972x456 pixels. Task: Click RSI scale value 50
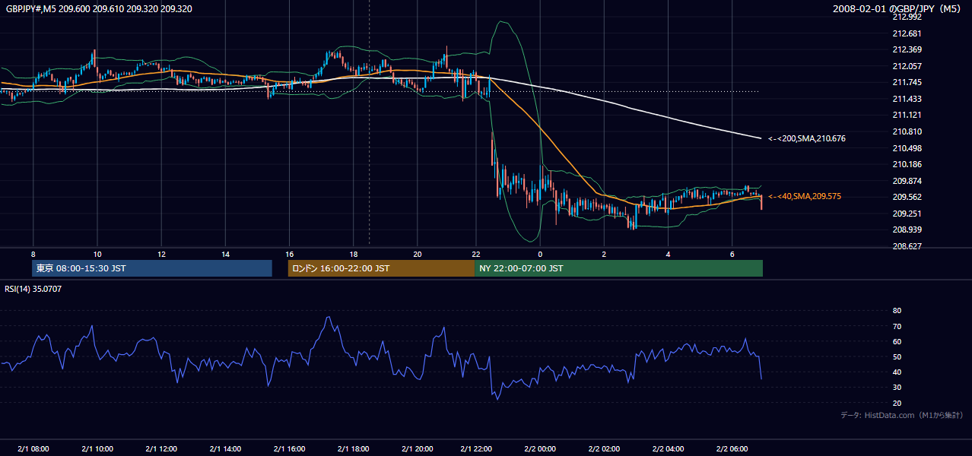pyautogui.click(x=897, y=356)
